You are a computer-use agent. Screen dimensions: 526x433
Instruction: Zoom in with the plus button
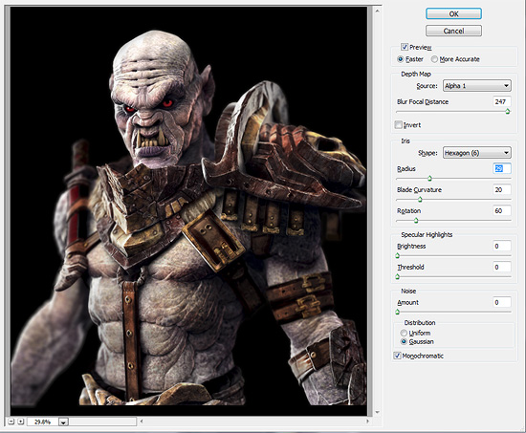(x=21, y=422)
